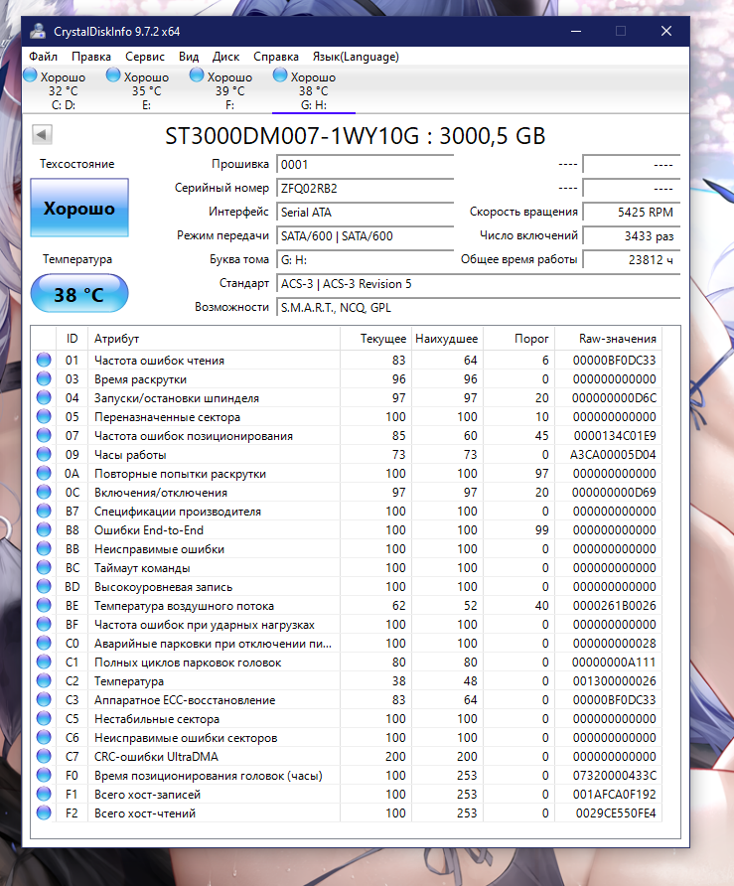
Task: Click status orb for attribute BB row
Action: point(44,548)
